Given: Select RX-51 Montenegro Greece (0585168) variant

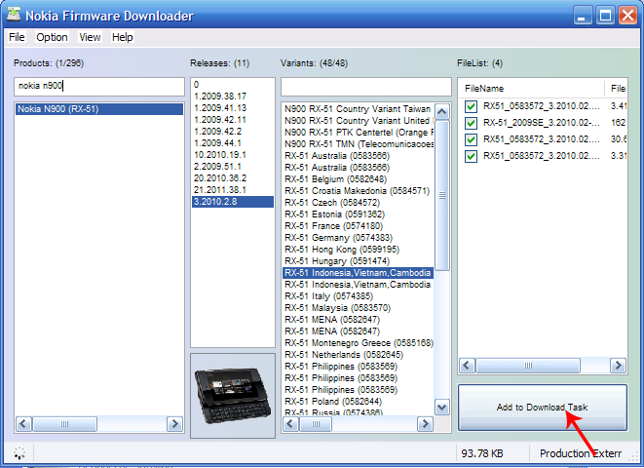Looking at the screenshot, I should click(x=358, y=343).
